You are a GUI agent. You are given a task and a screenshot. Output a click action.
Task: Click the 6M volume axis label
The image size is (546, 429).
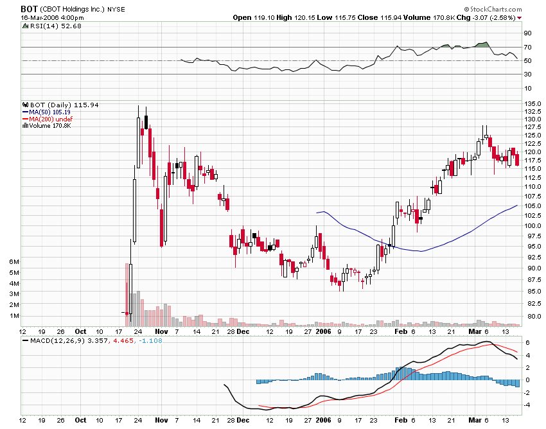click(x=14, y=262)
